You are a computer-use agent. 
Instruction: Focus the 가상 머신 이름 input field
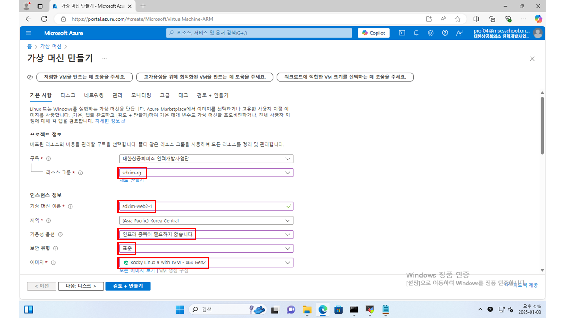pos(206,206)
